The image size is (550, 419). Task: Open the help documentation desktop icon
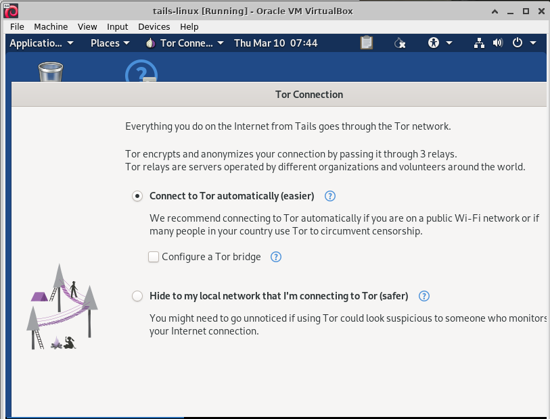141,71
